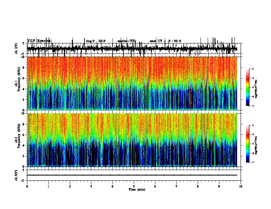Click the time axis tick "5"
Screen dimensions: 271x209
134,186
